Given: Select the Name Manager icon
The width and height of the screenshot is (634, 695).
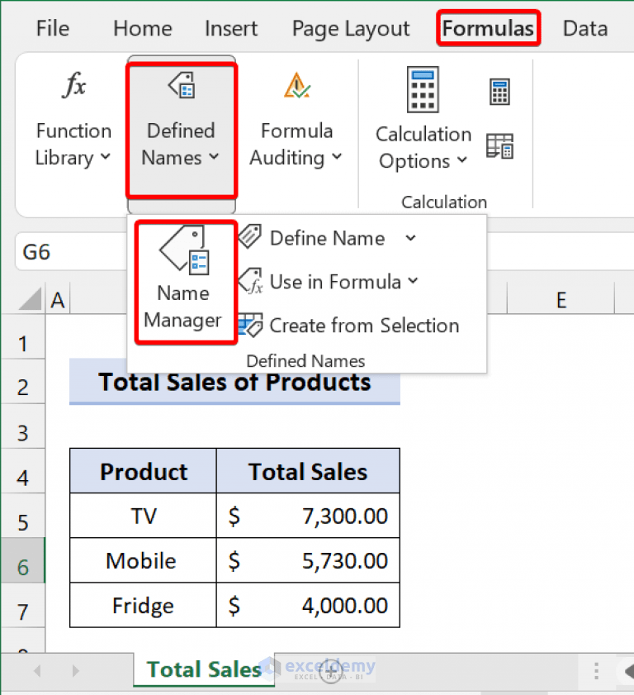Looking at the screenshot, I should coord(183,250).
